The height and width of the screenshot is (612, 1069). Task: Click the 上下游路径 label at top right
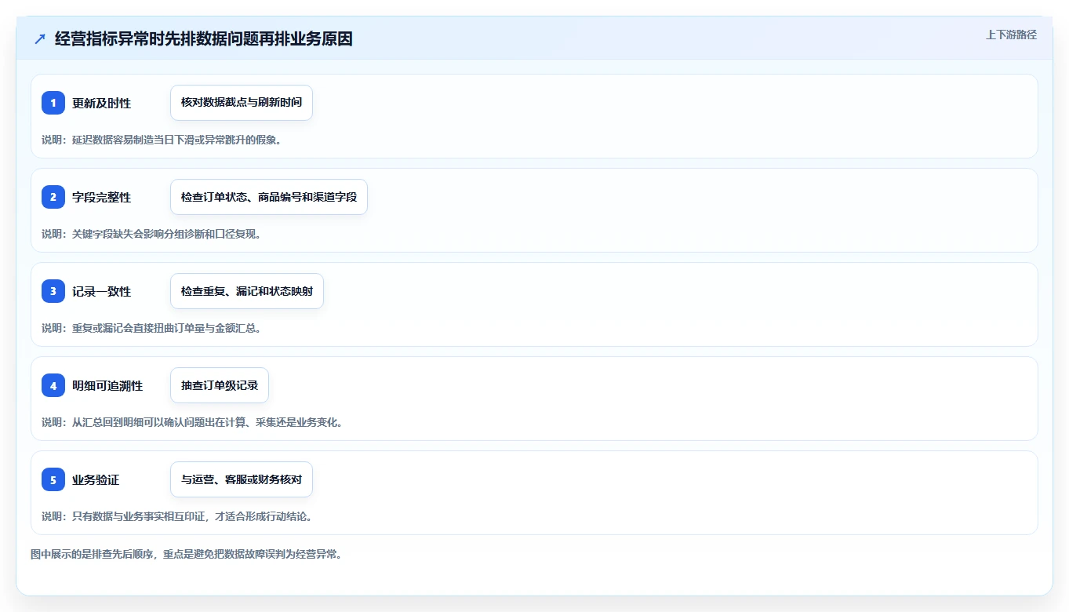1011,35
